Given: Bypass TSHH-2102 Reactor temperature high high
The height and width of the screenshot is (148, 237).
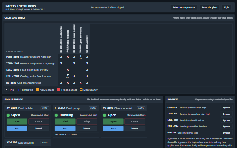Looking at the screenshot, I should [226, 114].
